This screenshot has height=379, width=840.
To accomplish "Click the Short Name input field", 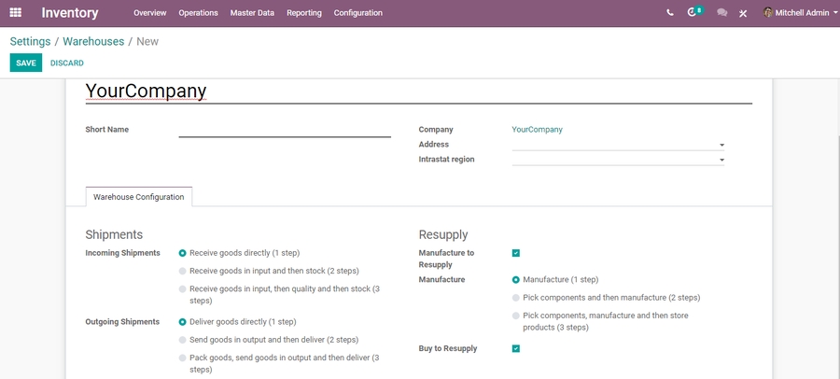I will click(x=285, y=130).
